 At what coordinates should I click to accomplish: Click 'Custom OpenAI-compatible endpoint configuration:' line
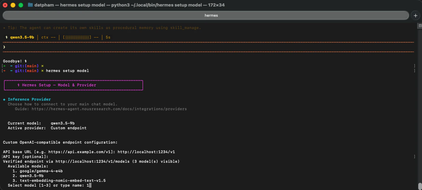click(x=60, y=142)
